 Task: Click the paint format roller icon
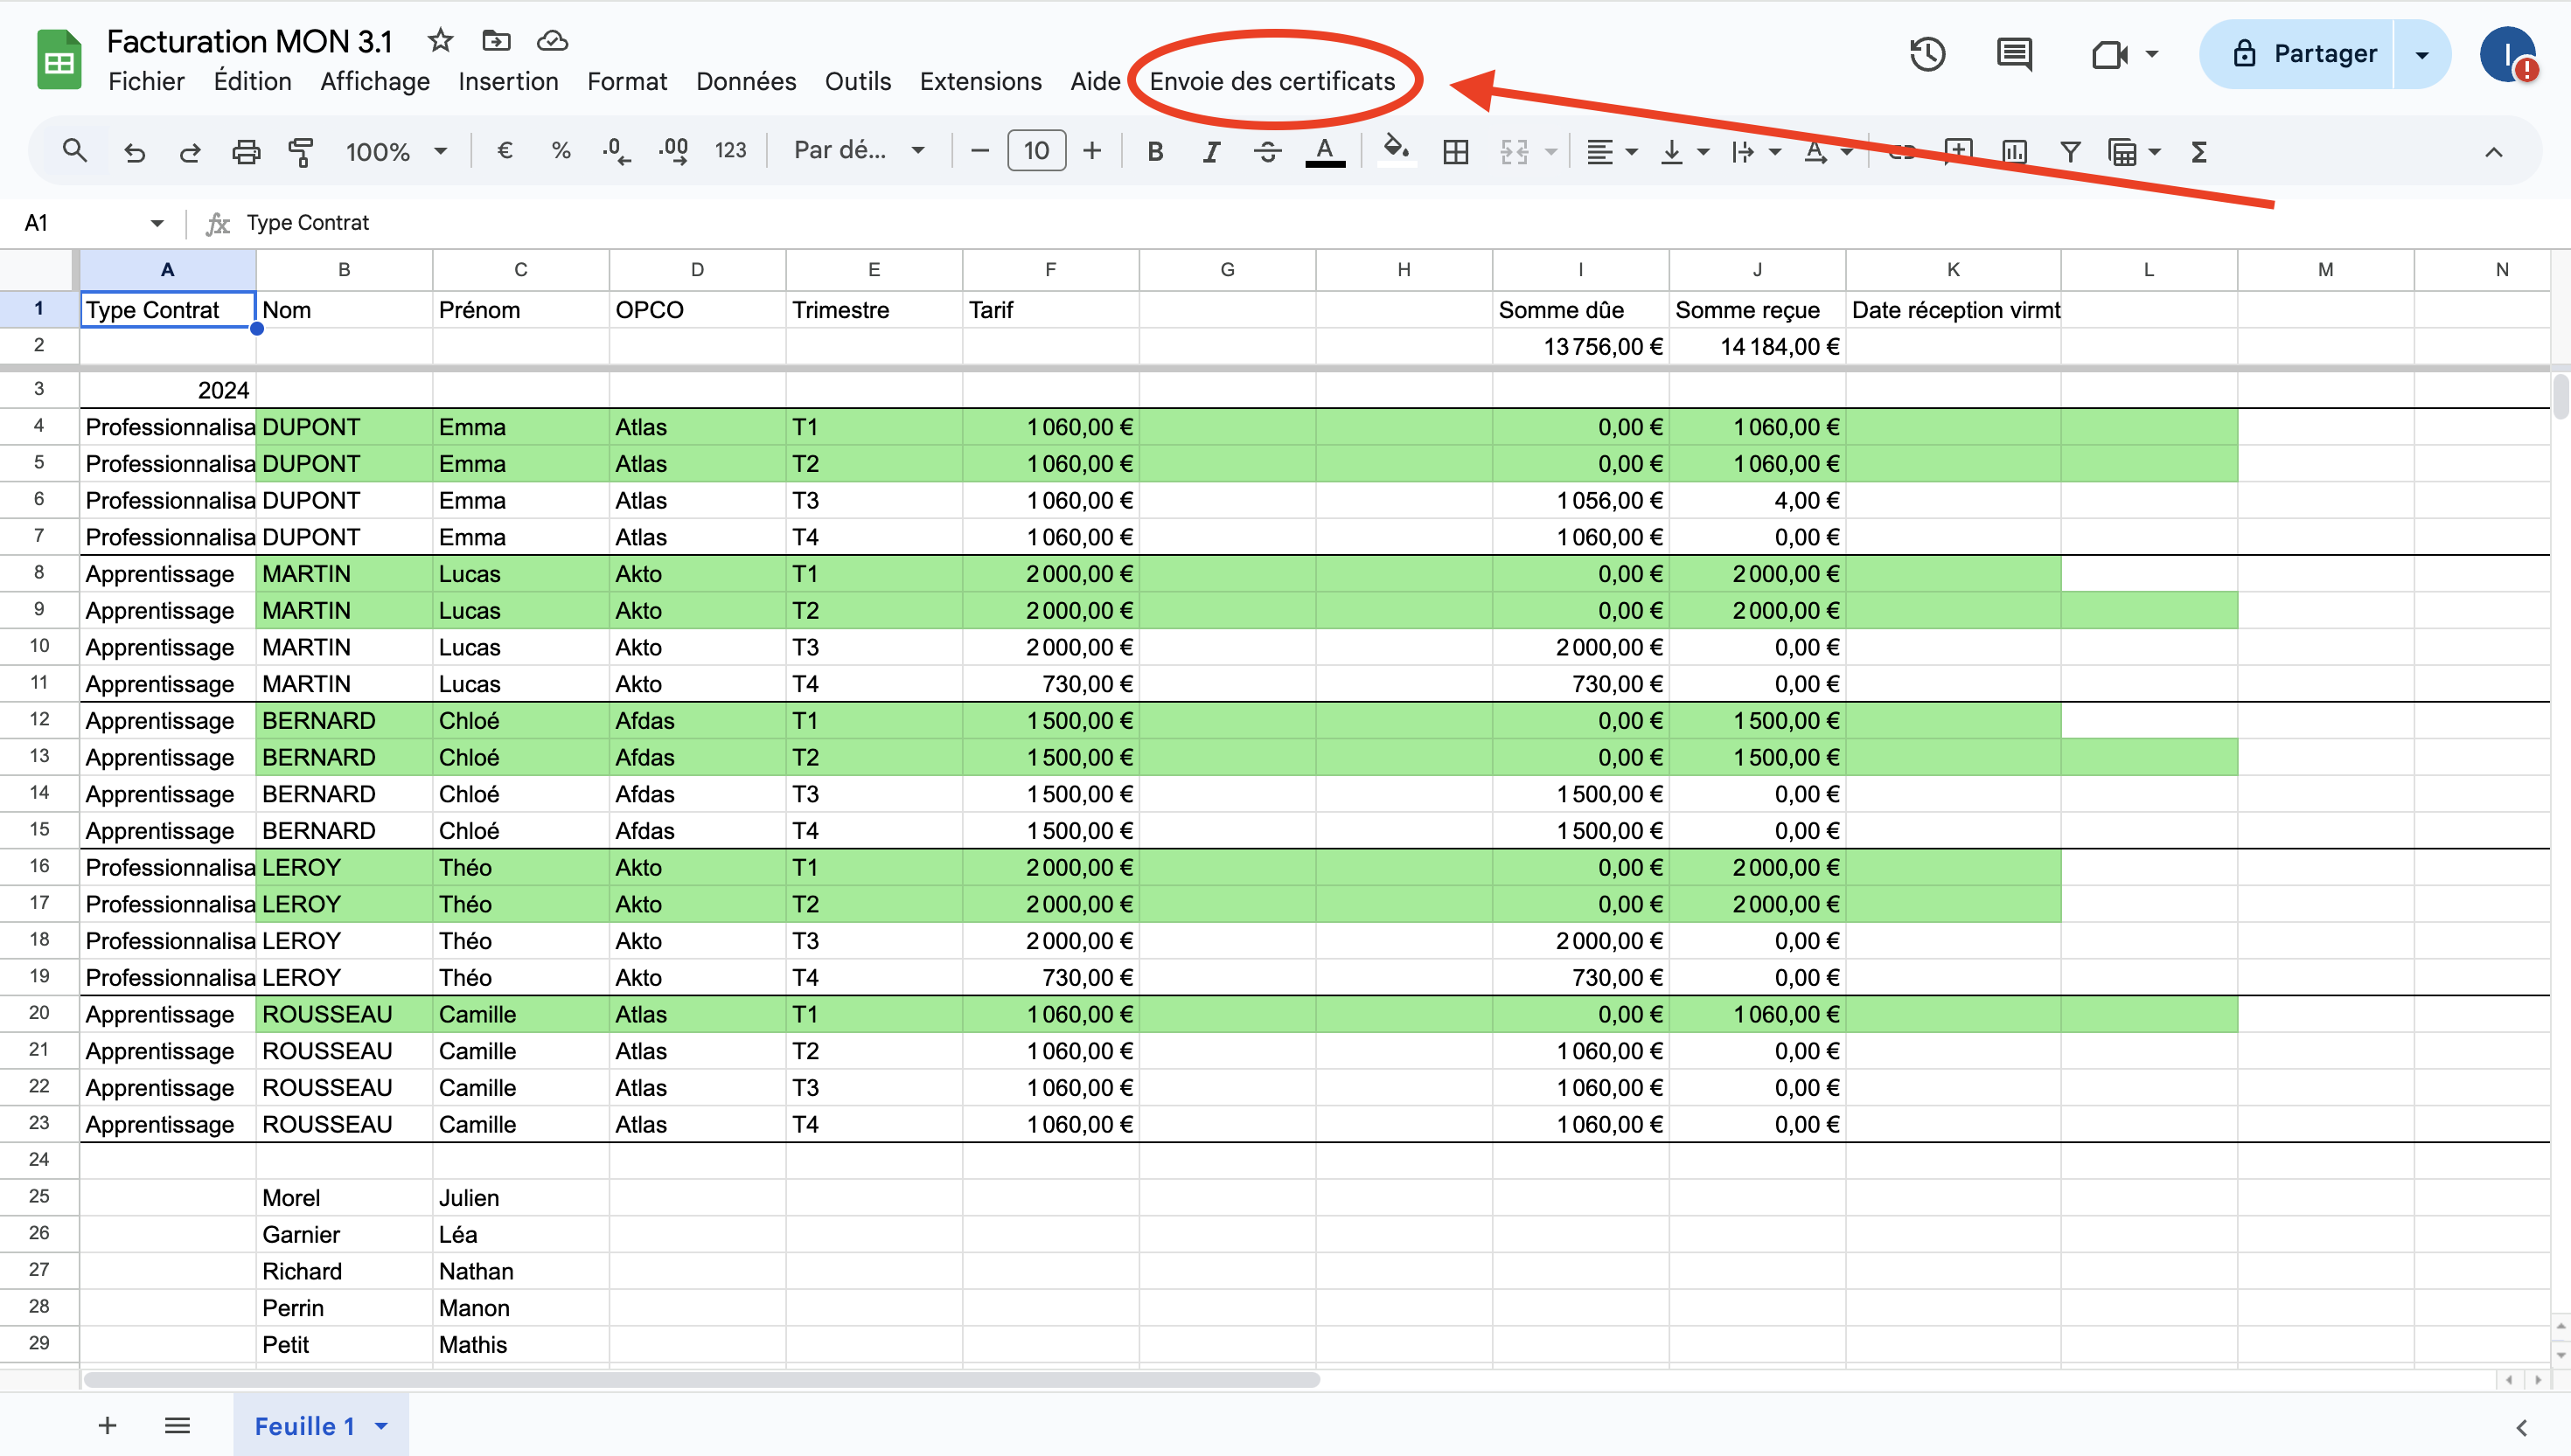click(x=300, y=152)
